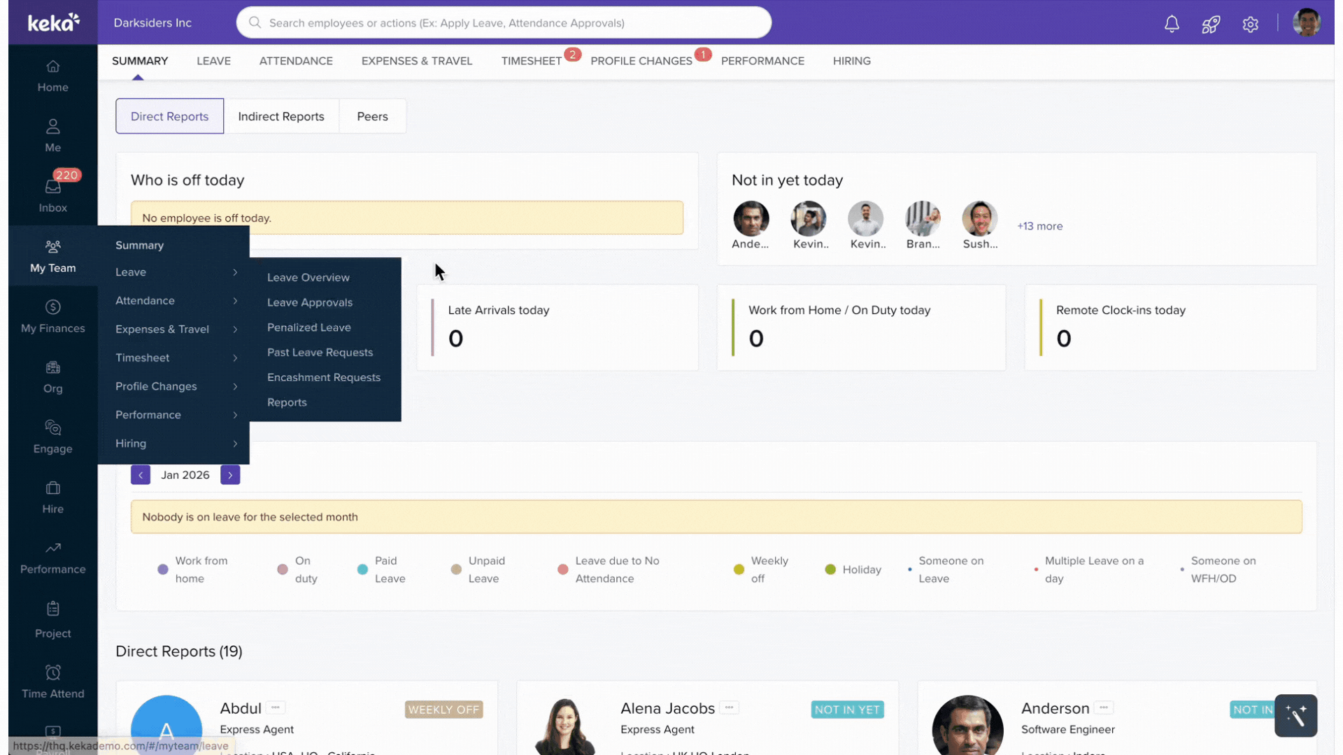
Task: Click the magic wand assistant button
Action: point(1295,715)
